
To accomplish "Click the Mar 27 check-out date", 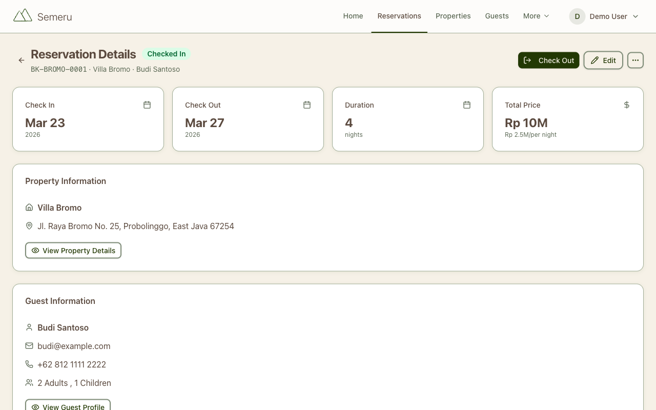I will pyautogui.click(x=204, y=122).
